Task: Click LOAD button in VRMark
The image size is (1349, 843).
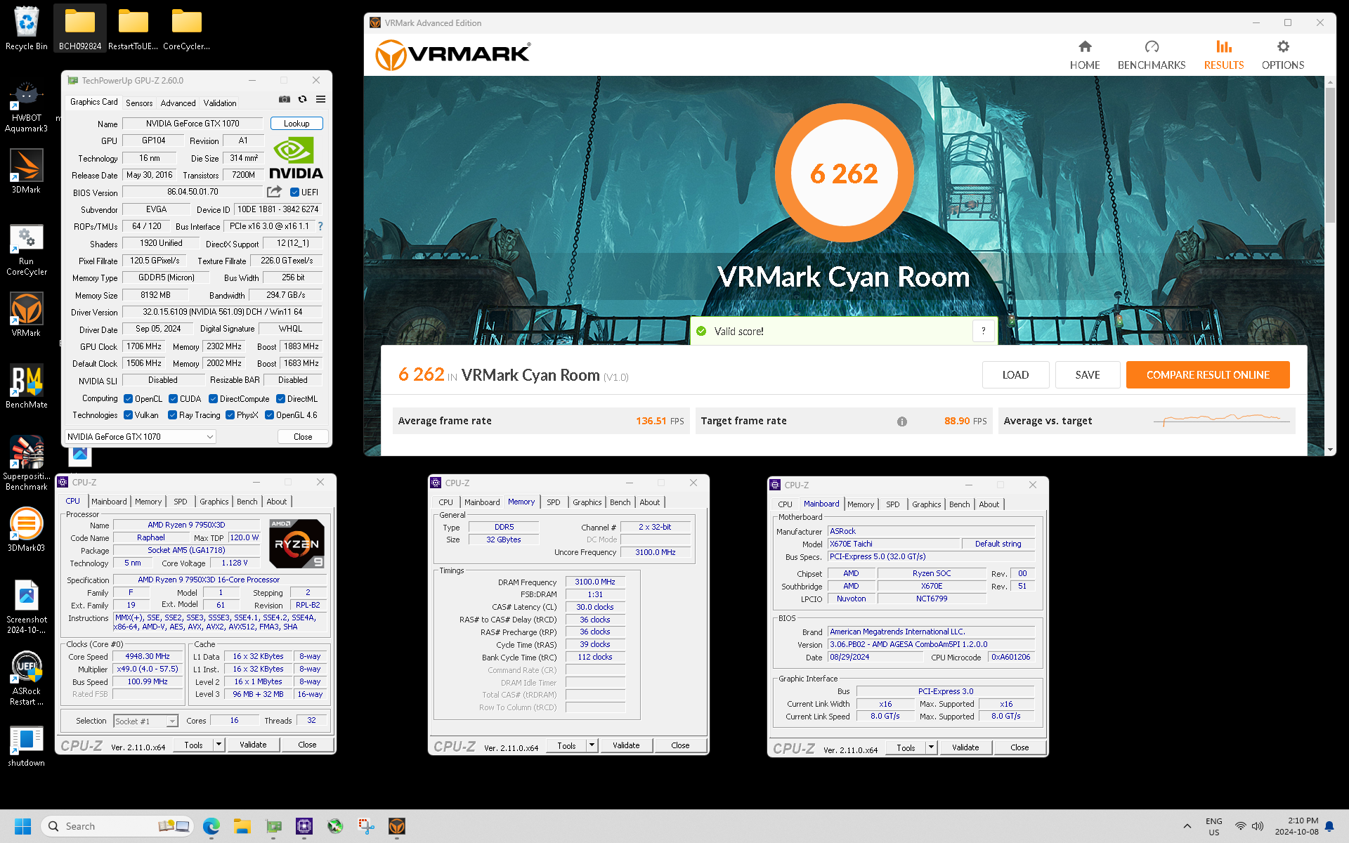Action: coord(1015,375)
